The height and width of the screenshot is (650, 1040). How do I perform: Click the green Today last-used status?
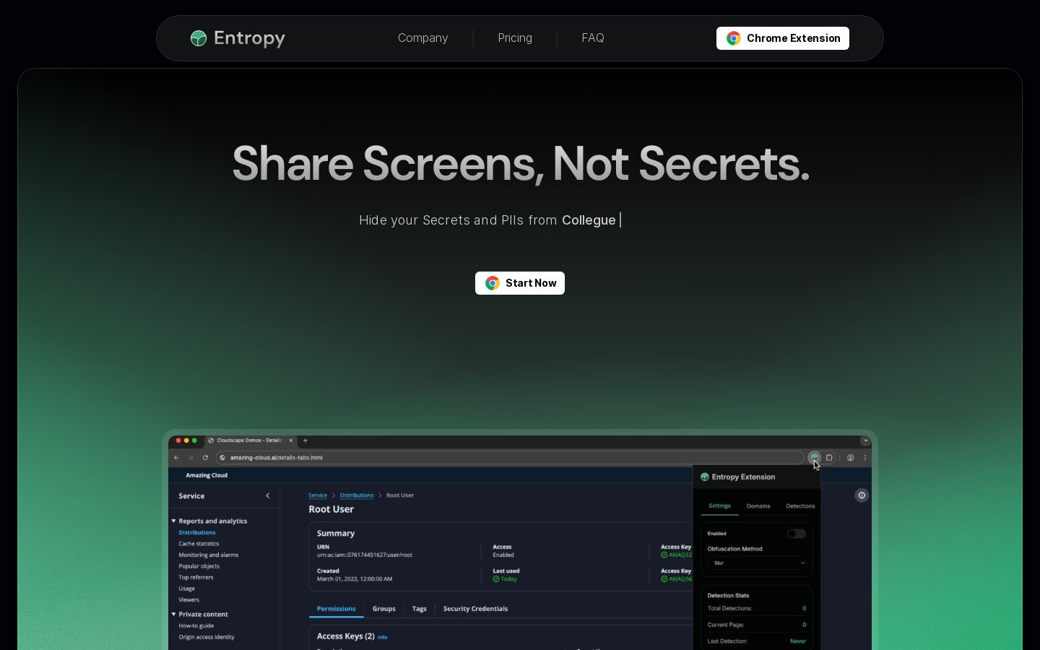click(505, 579)
